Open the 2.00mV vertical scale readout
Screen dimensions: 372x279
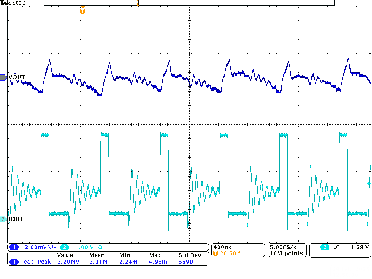(x=35, y=248)
